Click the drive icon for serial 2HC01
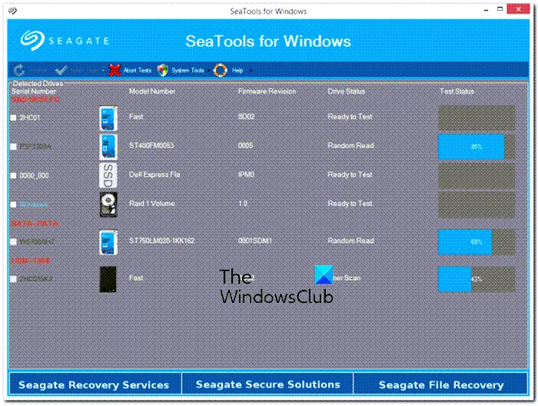This screenshot has width=538, height=406. click(108, 118)
